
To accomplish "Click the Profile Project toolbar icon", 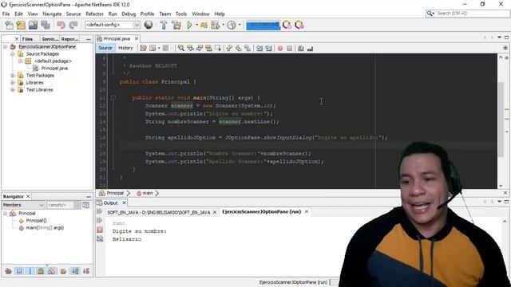I will 216,25.
